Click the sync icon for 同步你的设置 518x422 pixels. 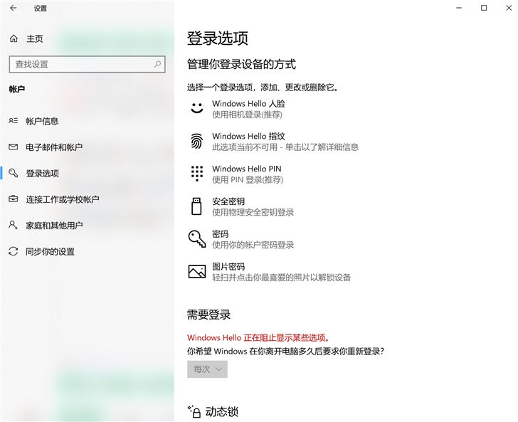click(x=14, y=251)
